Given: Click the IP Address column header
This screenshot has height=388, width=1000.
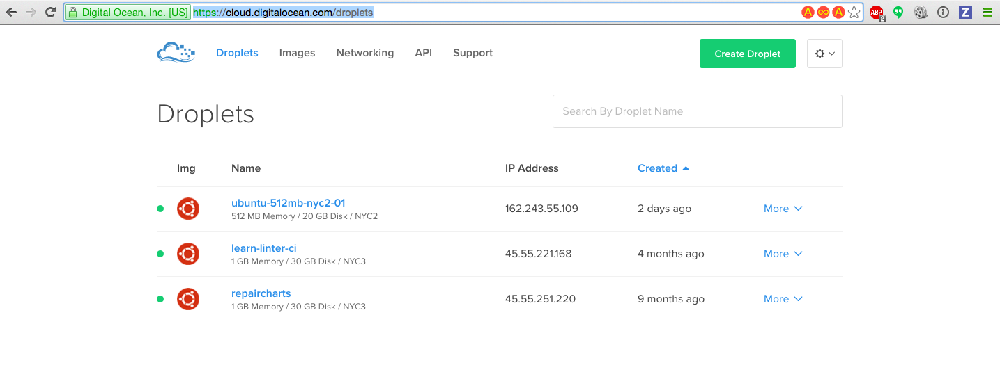Looking at the screenshot, I should tap(532, 168).
